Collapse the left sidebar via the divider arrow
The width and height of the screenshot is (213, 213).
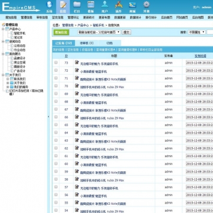pos(48,117)
